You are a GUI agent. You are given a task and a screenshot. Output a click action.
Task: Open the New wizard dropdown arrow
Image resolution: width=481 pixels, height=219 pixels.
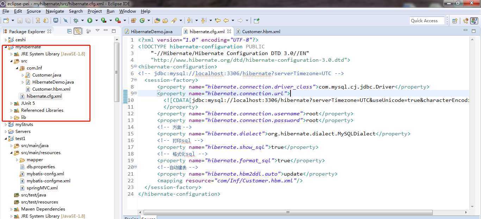coord(12,20)
